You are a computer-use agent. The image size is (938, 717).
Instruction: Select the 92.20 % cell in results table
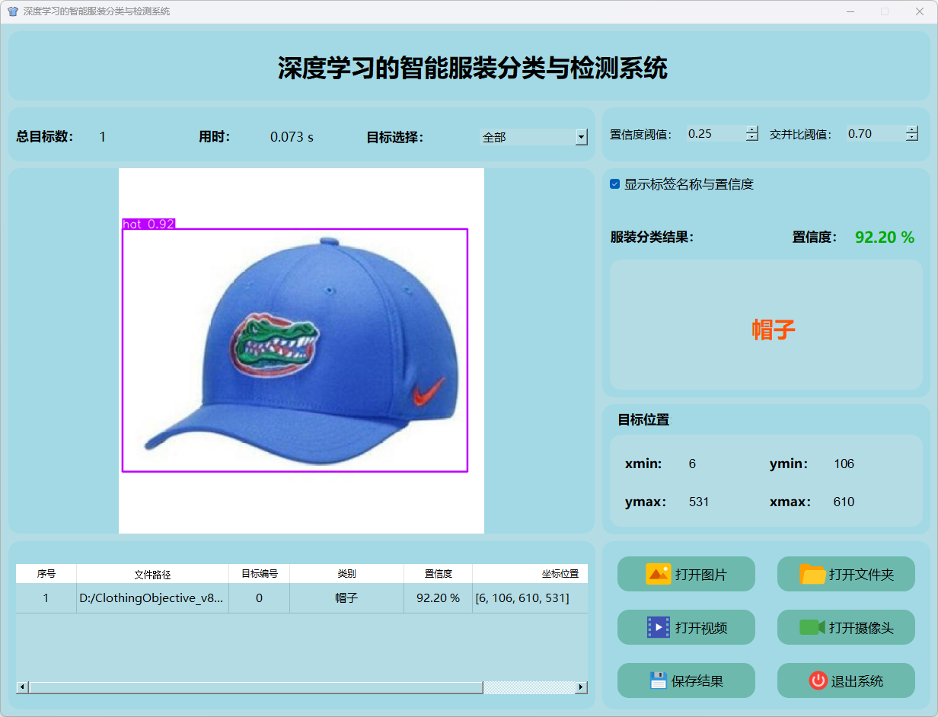pos(439,598)
